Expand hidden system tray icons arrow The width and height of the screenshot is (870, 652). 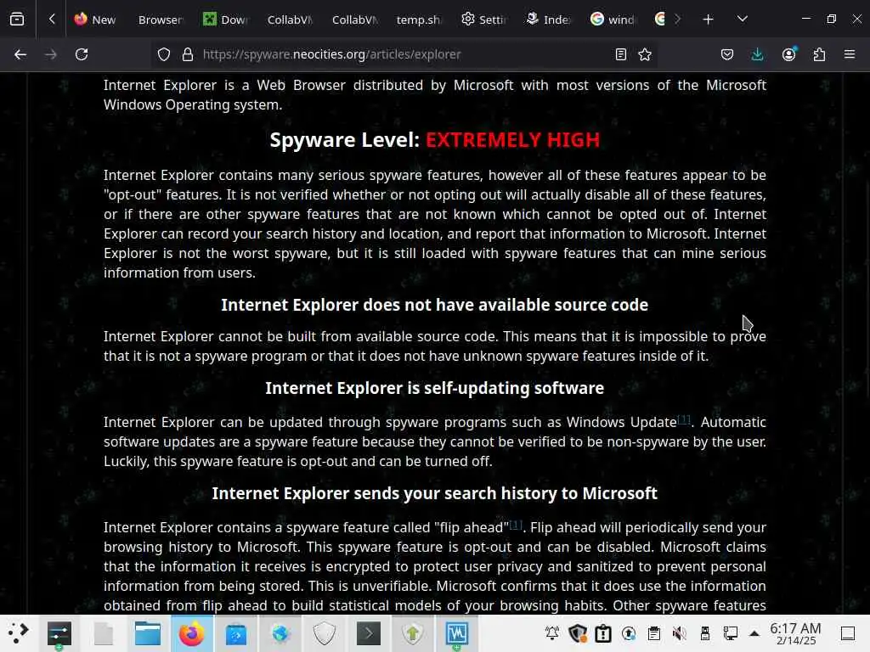pyautogui.click(x=754, y=633)
